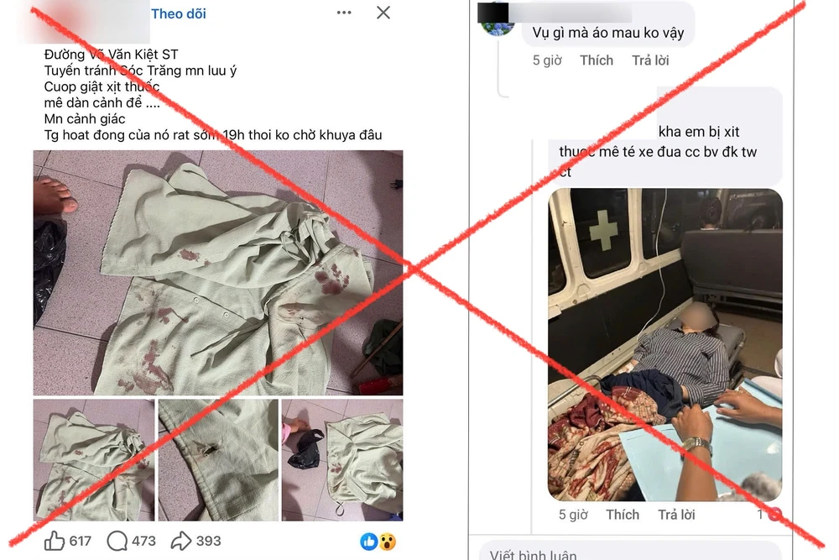Click the share arrow icon showing 393
Screen dimensions: 839x560
click(181, 541)
